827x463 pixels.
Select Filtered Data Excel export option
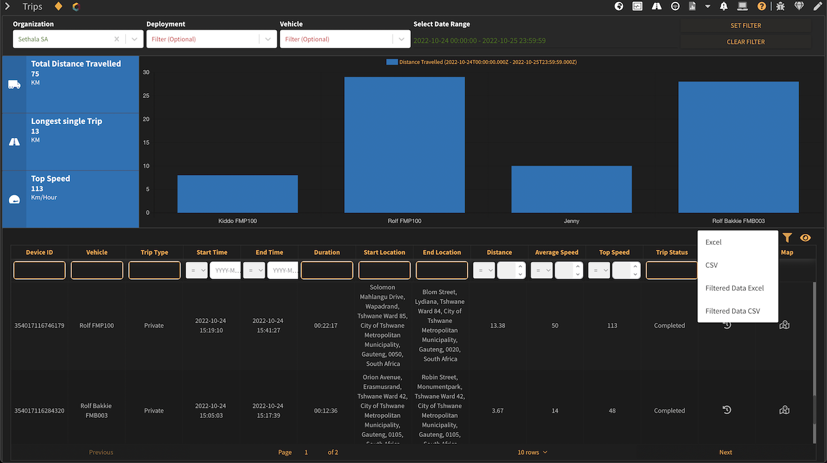point(734,288)
